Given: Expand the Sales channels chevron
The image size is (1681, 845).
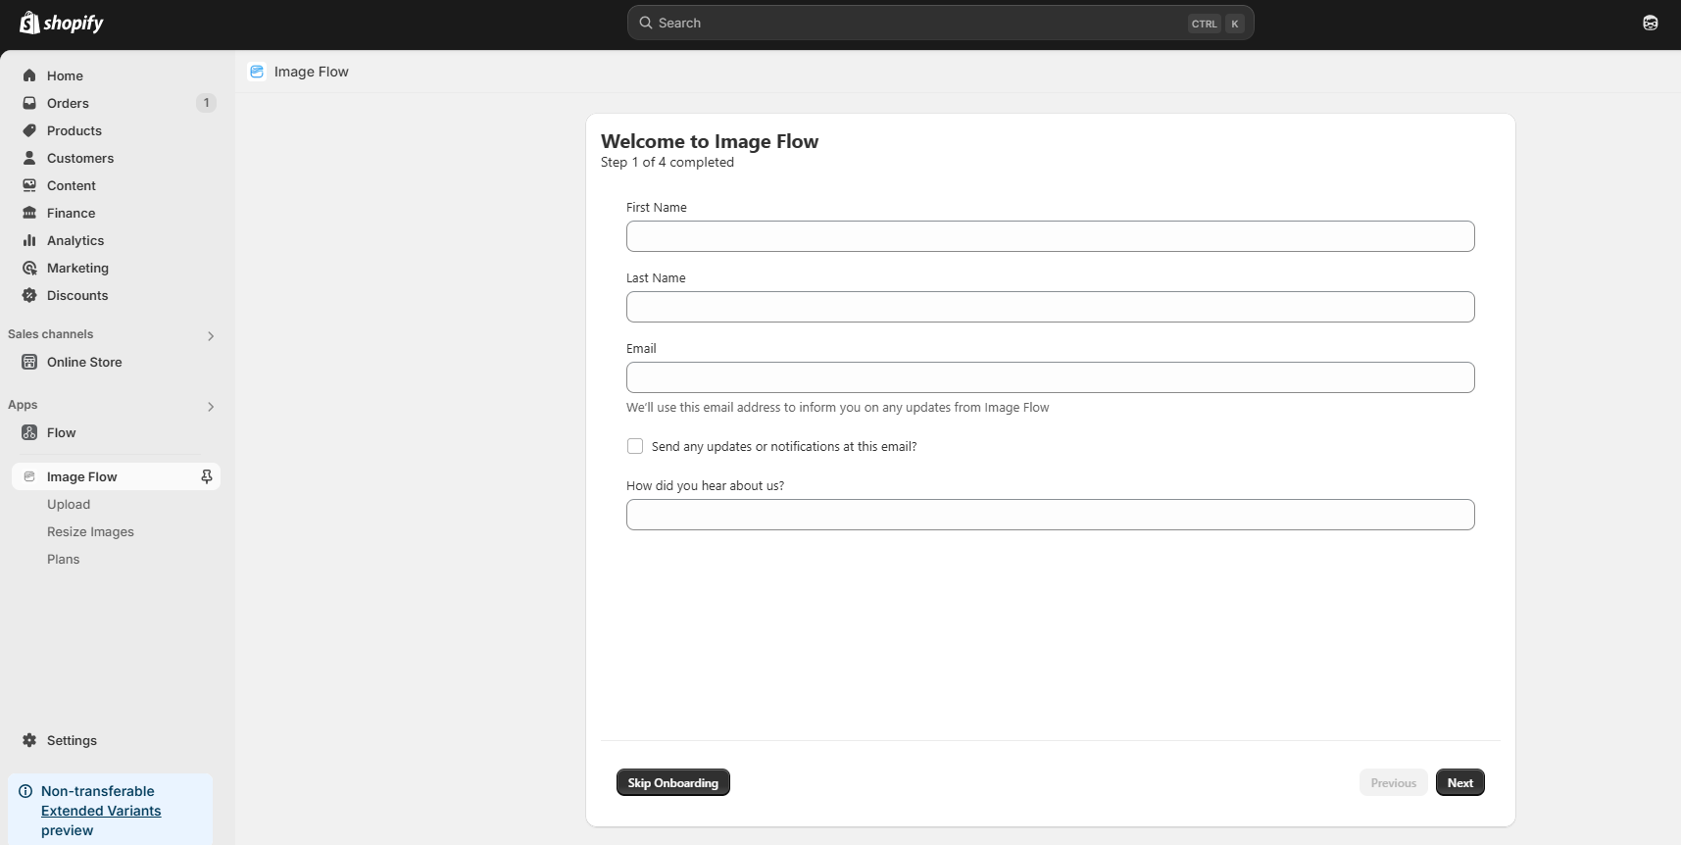Looking at the screenshot, I should point(211,336).
